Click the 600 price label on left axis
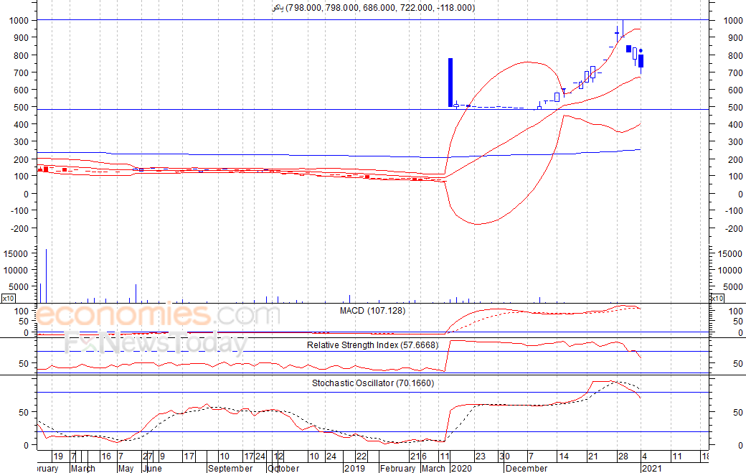Viewport: 746px width, 473px height. (22, 90)
